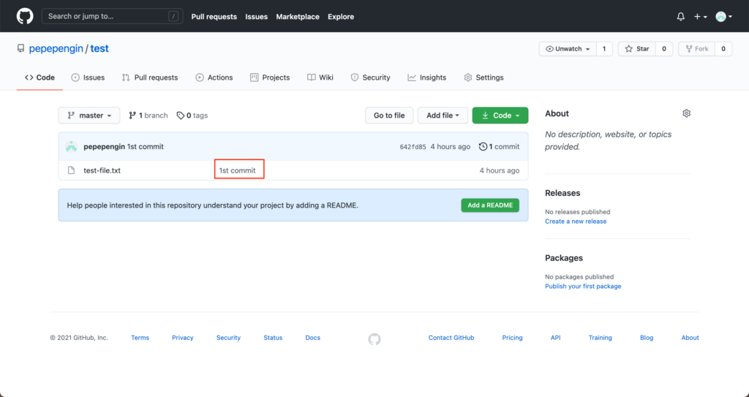Viewport: 749px width, 397px height.
Task: Click Go to file button
Action: pos(389,115)
